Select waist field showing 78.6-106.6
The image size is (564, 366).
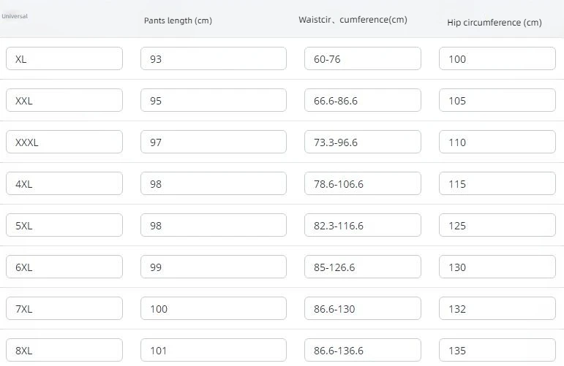pyautogui.click(x=362, y=184)
